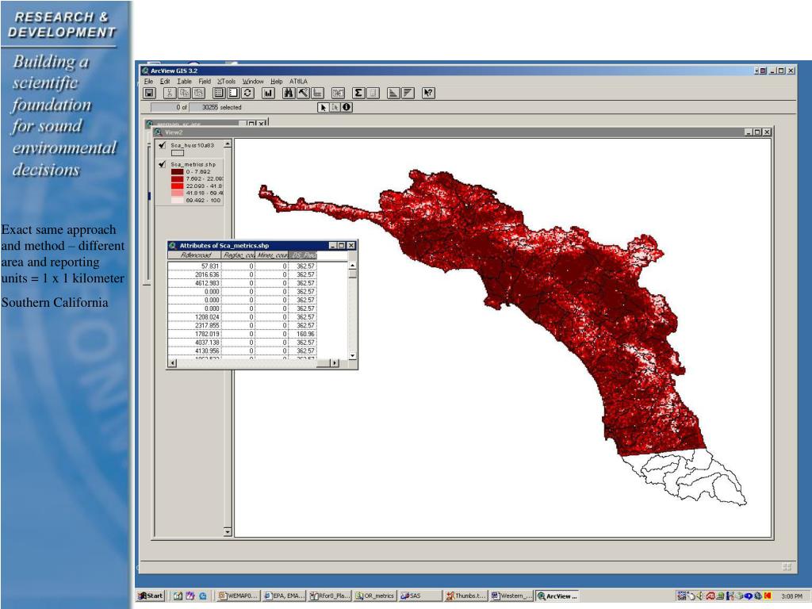Image resolution: width=812 pixels, height=609 pixels.
Task: Click the Paste toolbar icon
Action: click(198, 94)
